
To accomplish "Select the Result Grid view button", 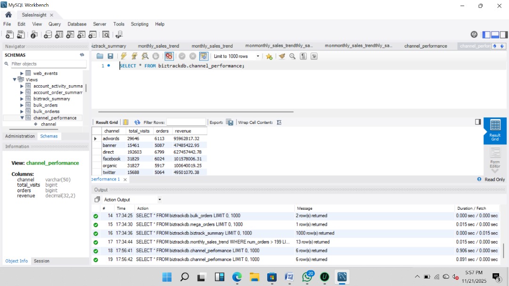I will tap(495, 131).
